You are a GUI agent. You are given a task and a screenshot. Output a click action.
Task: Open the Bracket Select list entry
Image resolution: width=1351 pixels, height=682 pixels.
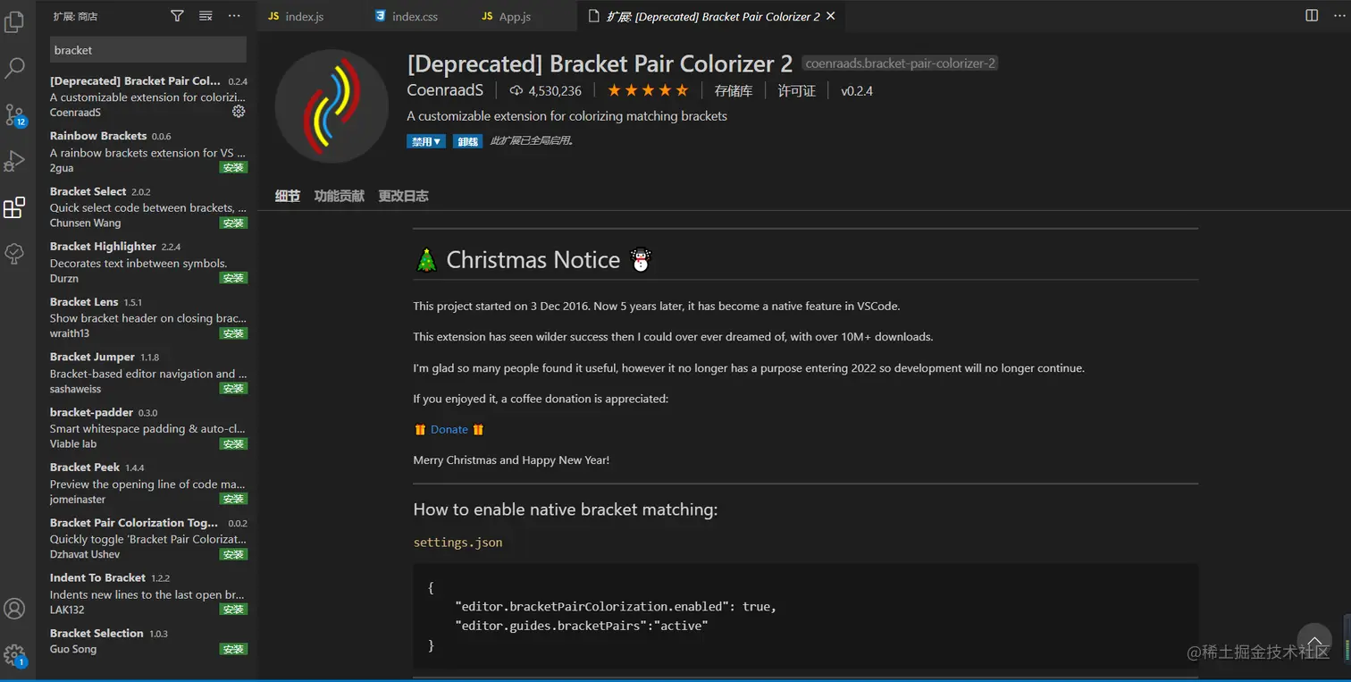click(x=148, y=206)
